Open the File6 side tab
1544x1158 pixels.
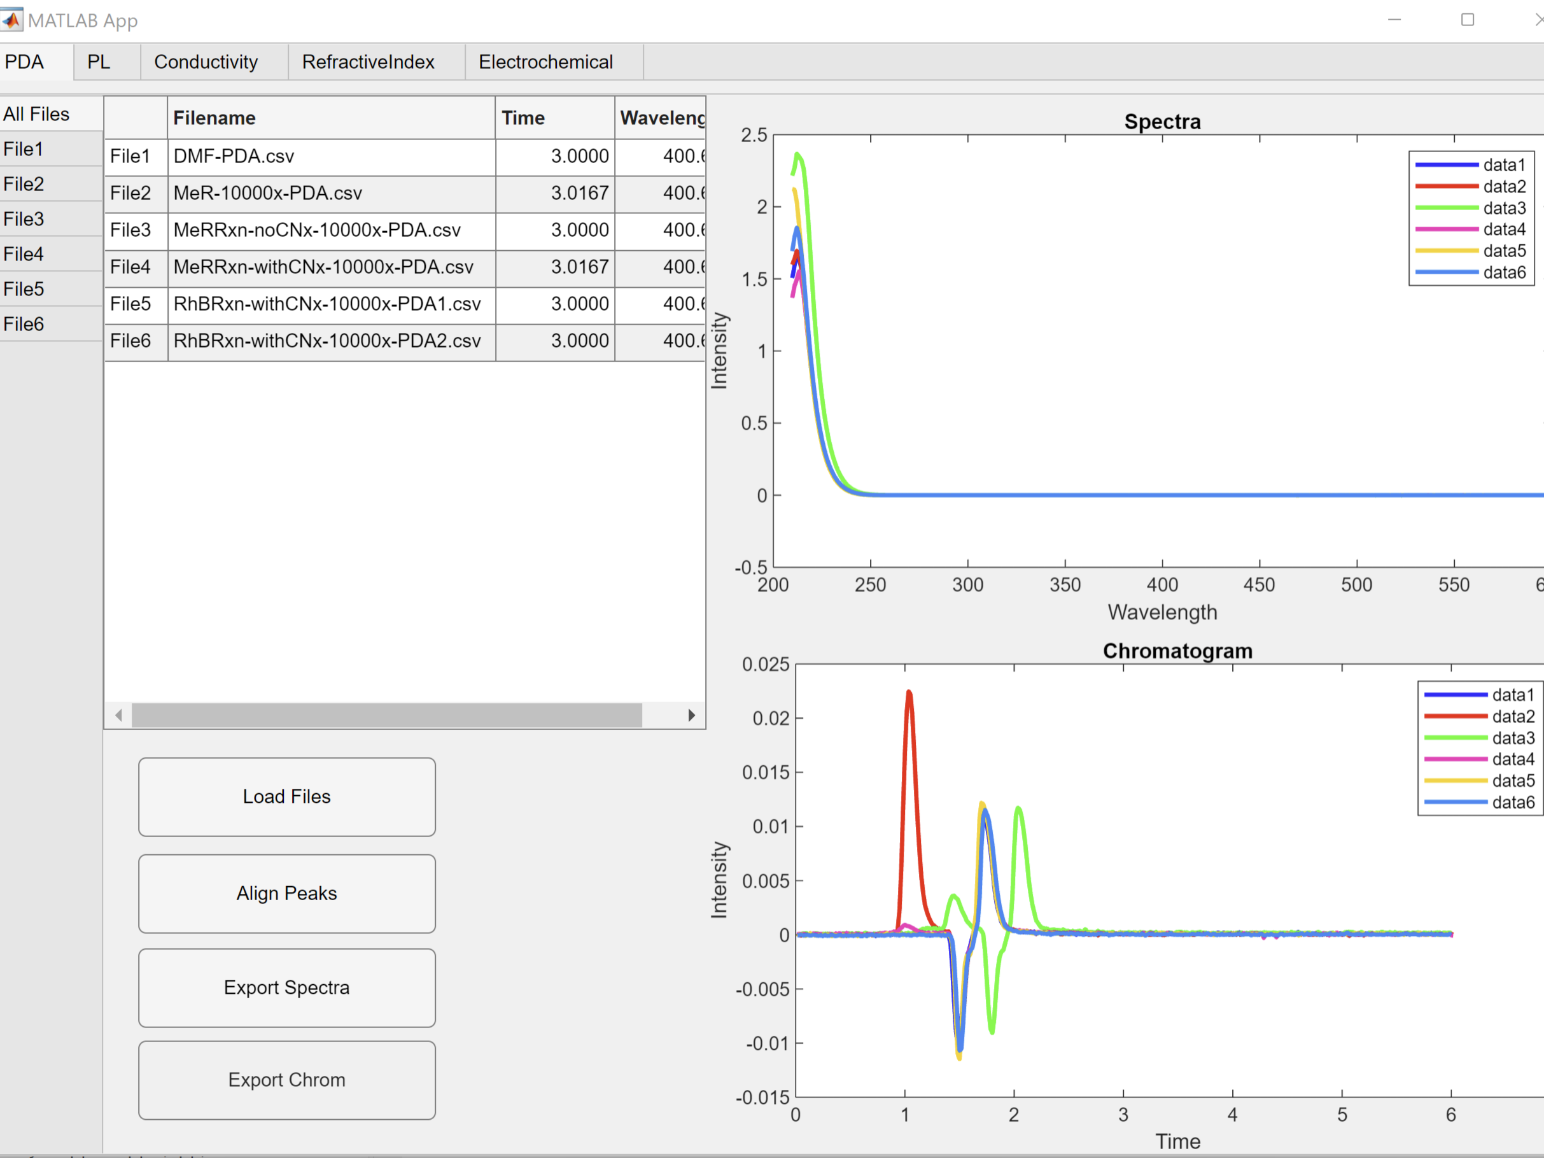click(24, 324)
